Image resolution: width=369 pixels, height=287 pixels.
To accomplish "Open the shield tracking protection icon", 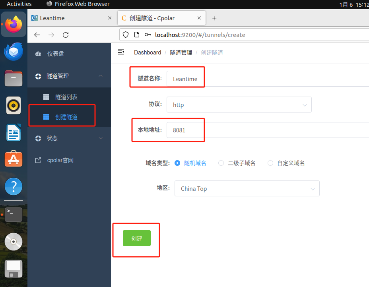I will click(126, 35).
